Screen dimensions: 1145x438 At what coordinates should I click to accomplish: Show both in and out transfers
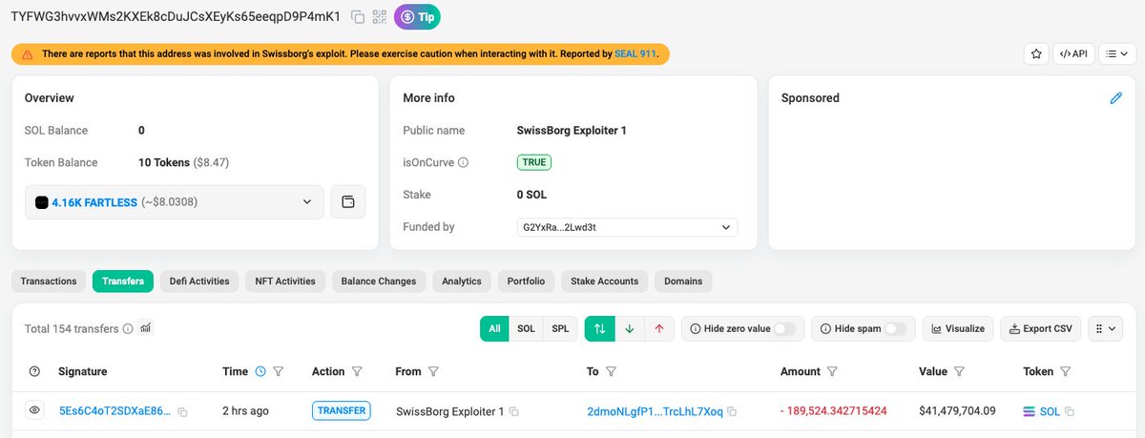(599, 328)
